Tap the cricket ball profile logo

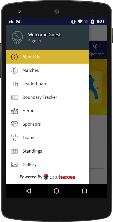coord(17,37)
